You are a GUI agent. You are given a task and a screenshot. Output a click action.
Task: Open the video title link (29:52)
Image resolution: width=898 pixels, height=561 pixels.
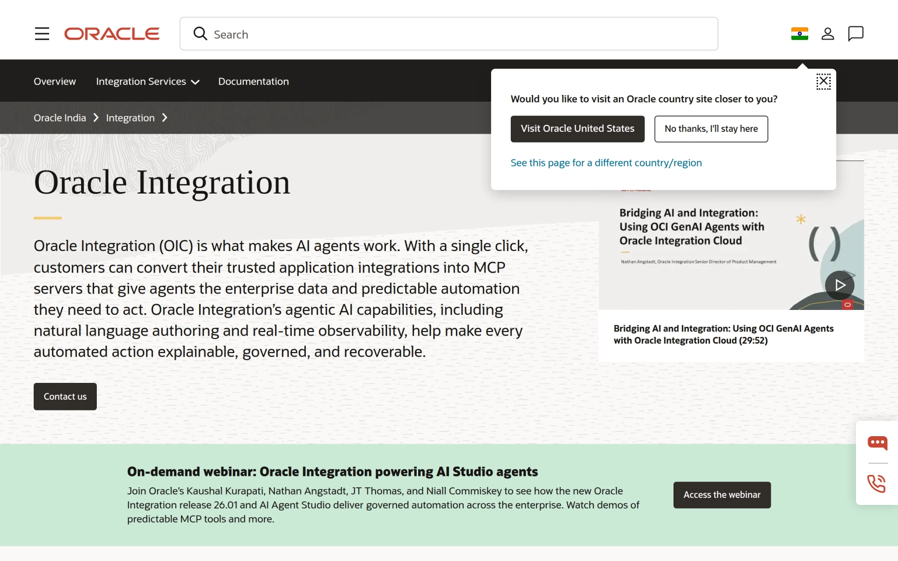click(x=724, y=334)
